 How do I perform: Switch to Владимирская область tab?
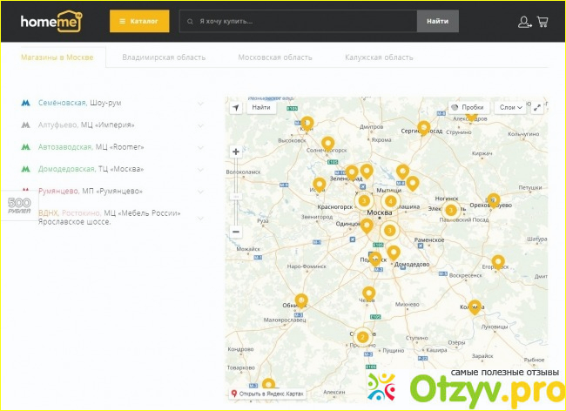click(164, 57)
